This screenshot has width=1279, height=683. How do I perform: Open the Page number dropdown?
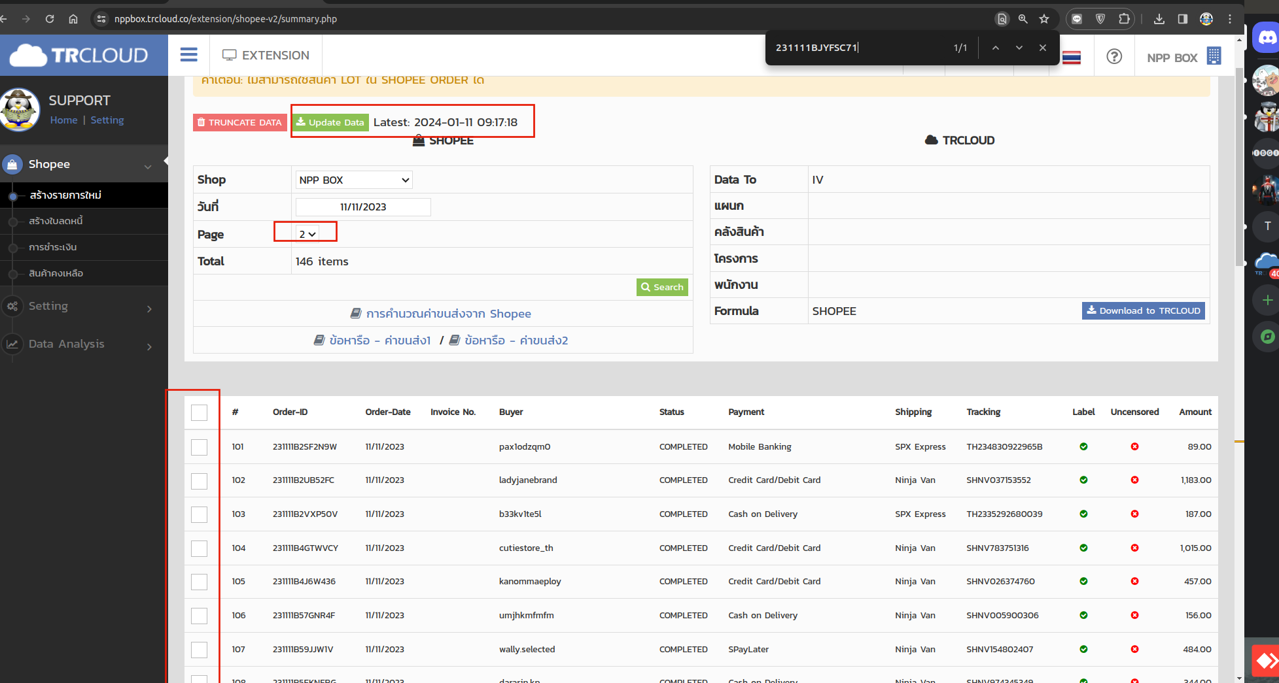307,234
